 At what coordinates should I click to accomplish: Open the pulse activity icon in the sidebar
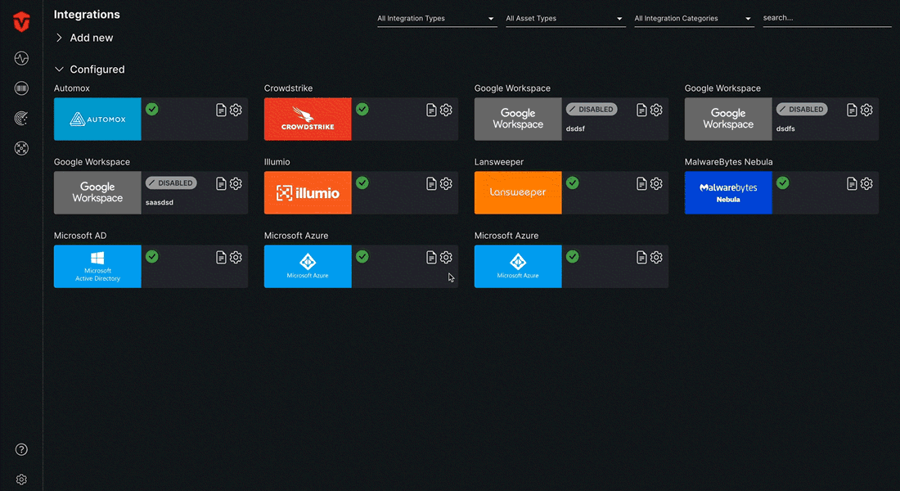tap(21, 58)
